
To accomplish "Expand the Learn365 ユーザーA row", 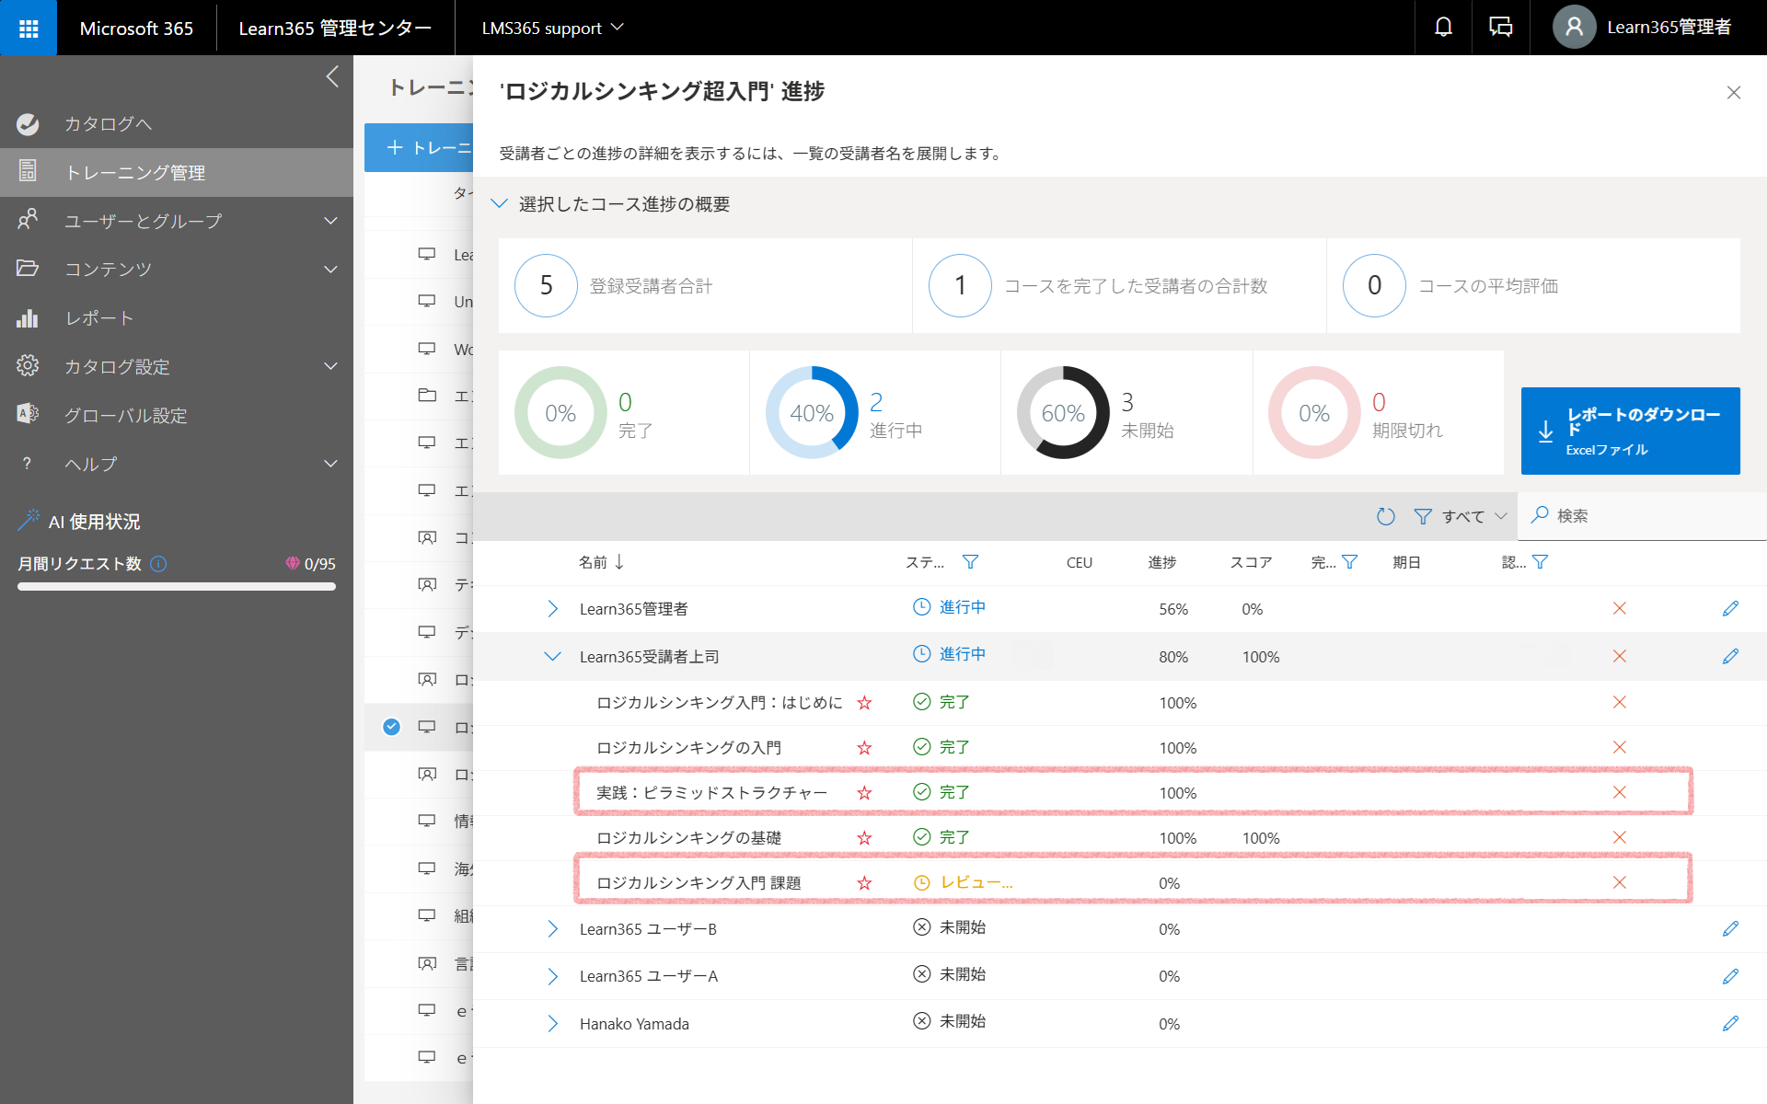I will click(552, 976).
